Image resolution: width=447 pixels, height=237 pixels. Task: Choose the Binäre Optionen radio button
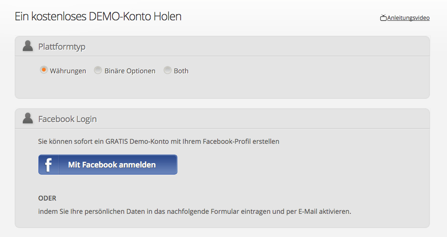[98, 70]
